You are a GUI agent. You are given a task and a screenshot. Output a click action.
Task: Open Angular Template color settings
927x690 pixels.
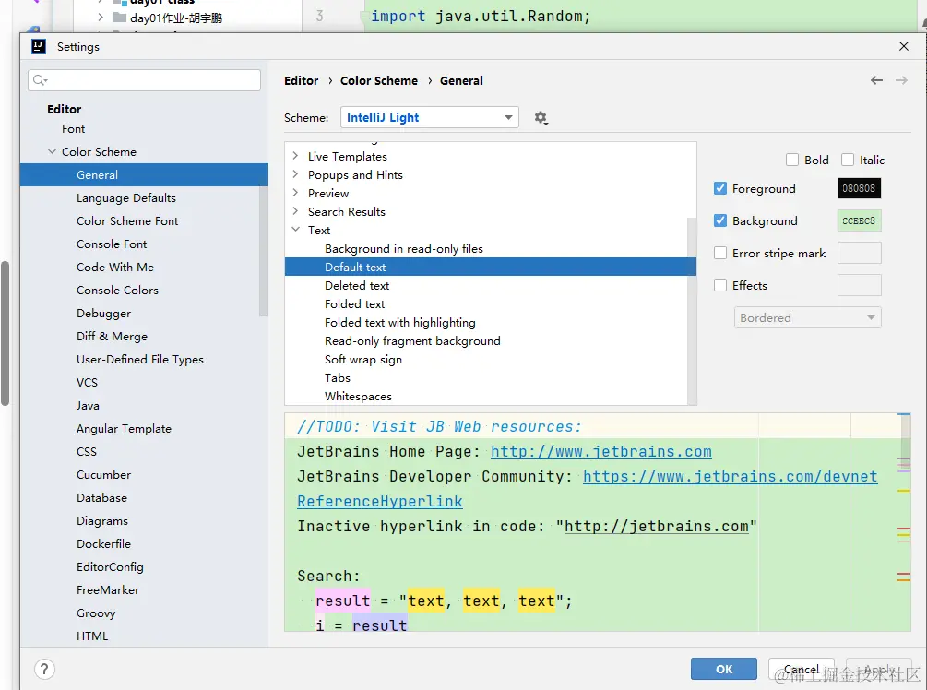click(x=124, y=429)
